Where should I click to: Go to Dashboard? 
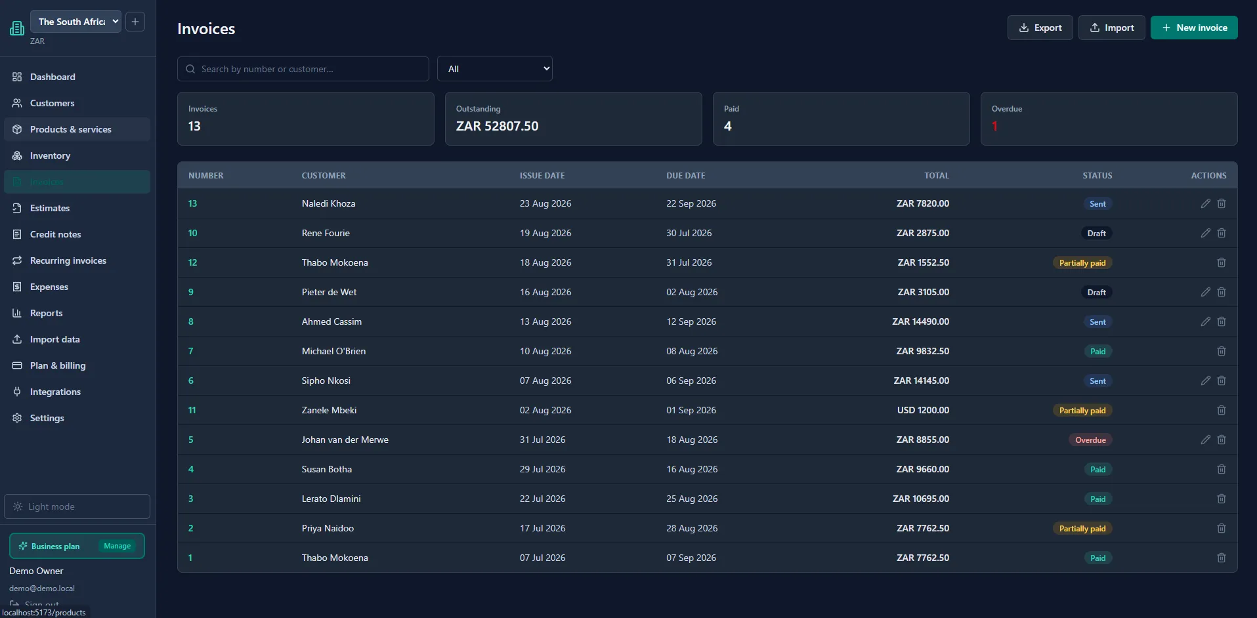pos(77,77)
